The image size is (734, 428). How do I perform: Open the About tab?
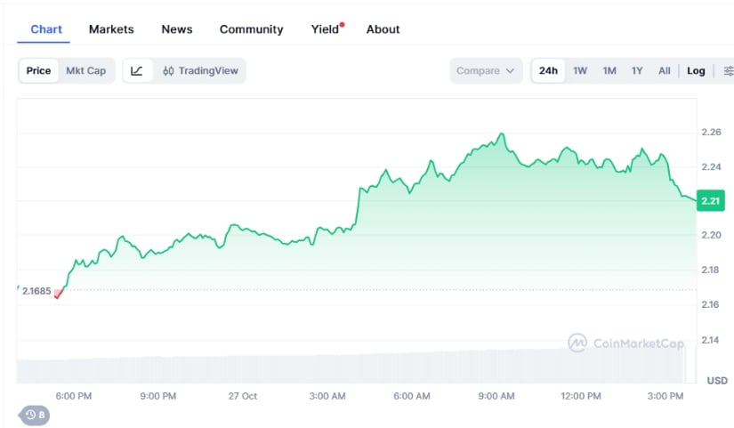[383, 29]
